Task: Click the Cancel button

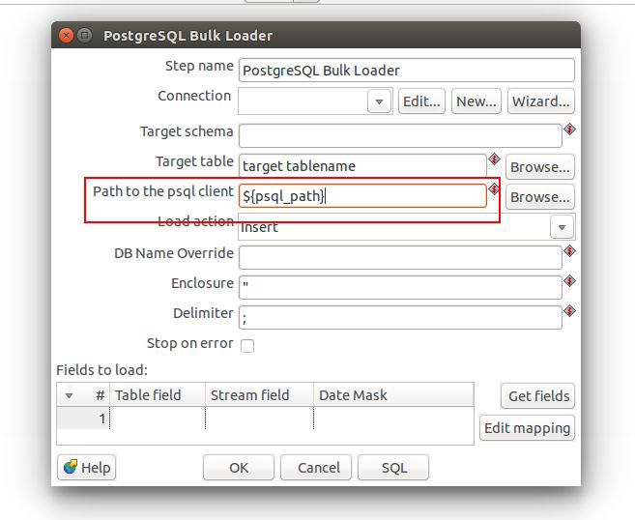Action: (316, 468)
